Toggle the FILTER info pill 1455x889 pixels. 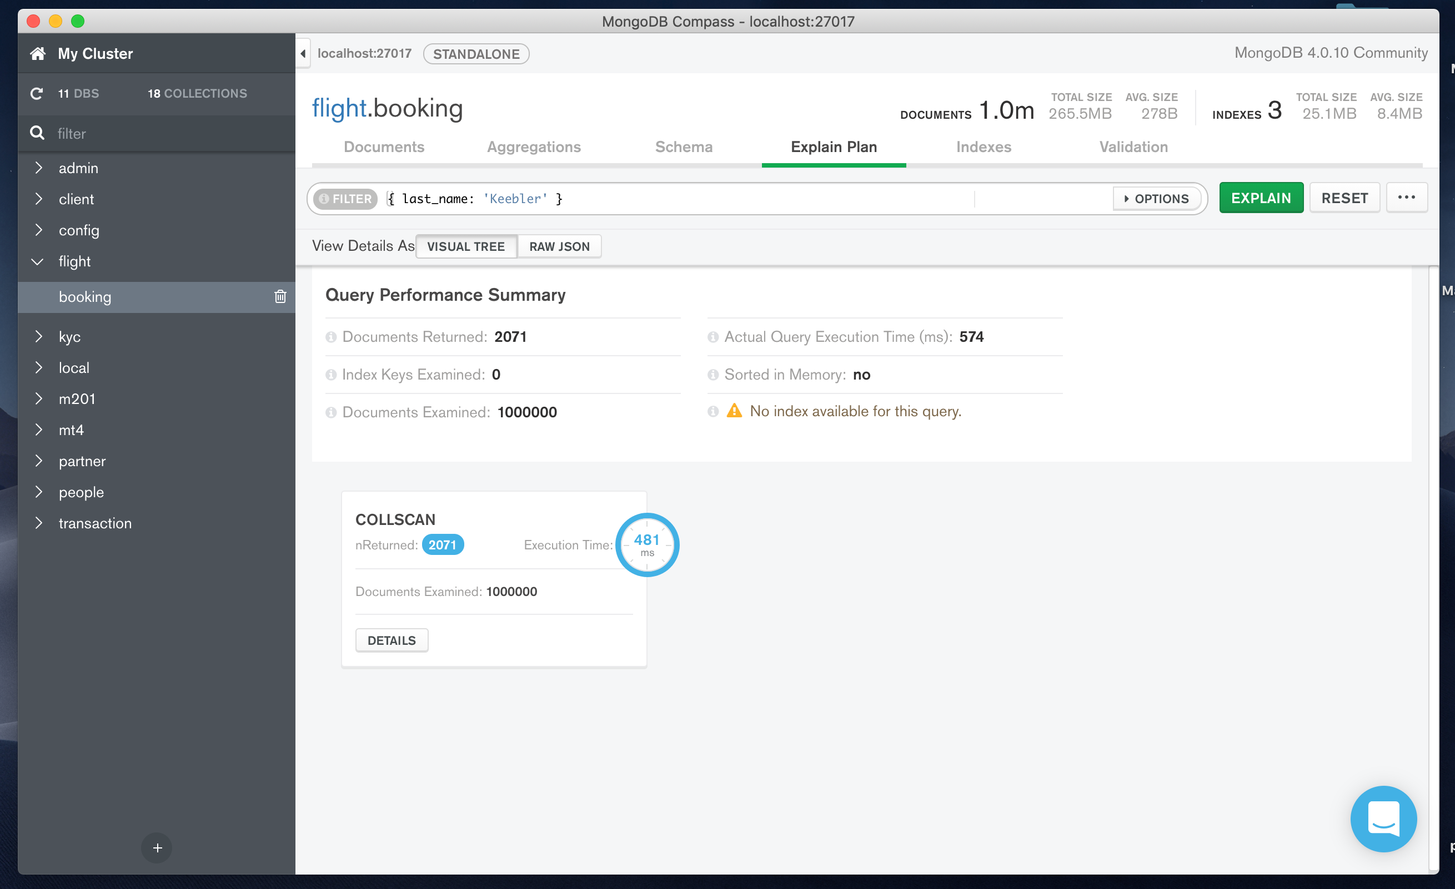point(345,198)
